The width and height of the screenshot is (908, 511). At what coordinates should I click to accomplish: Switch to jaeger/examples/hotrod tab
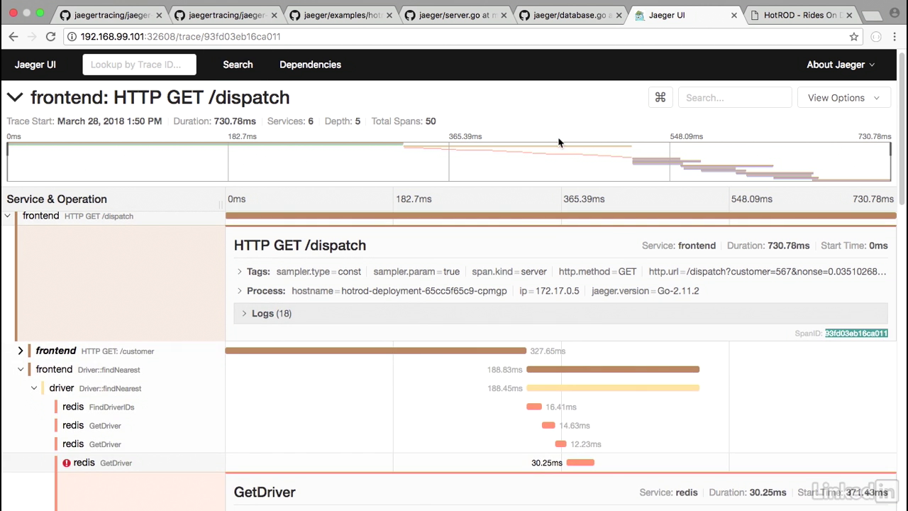point(340,15)
